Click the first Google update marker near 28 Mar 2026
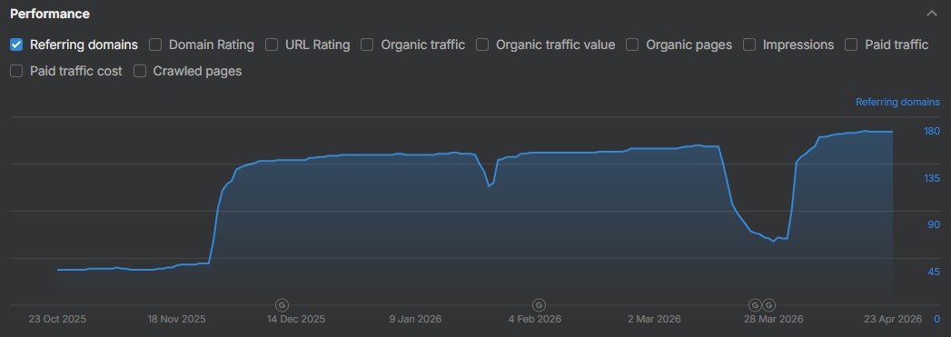 tap(755, 304)
